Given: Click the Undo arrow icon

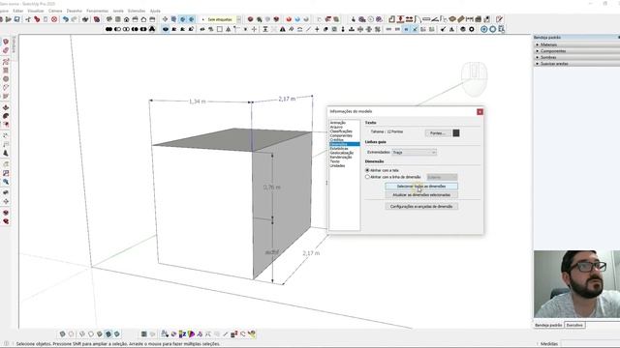Looking at the screenshot, I should [x=66, y=19].
